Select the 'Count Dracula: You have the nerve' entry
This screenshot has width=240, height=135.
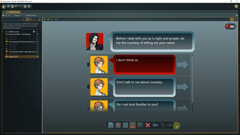click(x=22, y=42)
